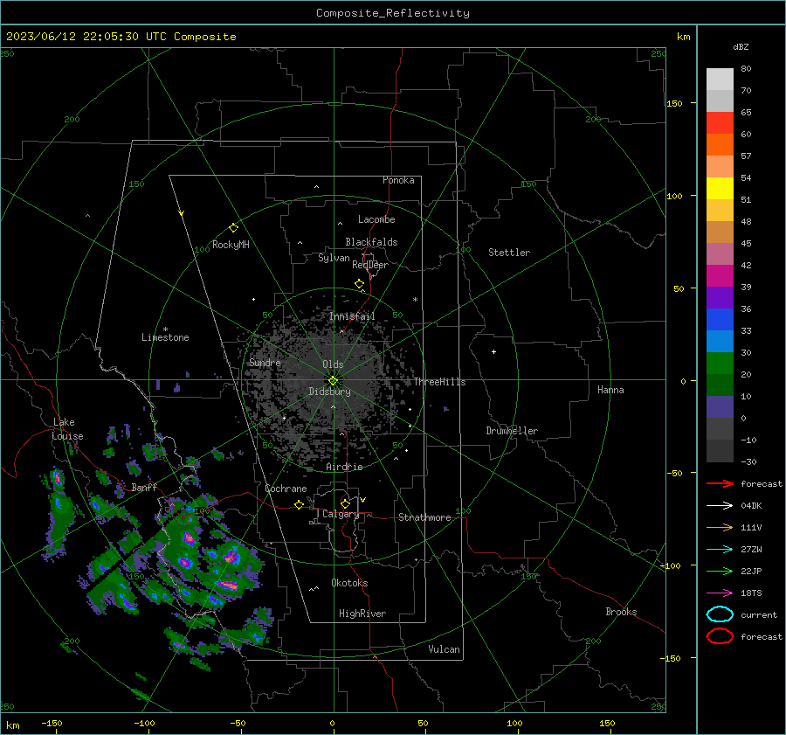
Task: Click the Strathmore label
Action: click(424, 517)
